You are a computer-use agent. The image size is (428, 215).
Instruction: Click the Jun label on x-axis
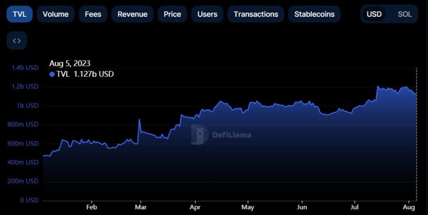302,207
